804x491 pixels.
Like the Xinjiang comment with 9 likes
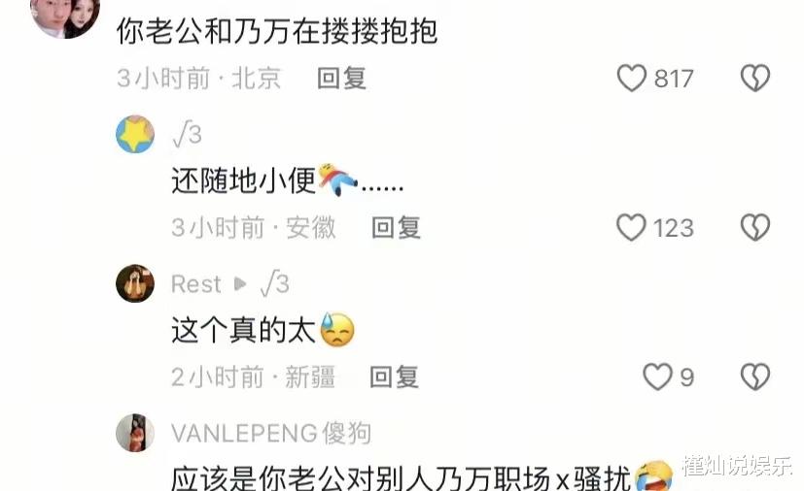pos(658,376)
